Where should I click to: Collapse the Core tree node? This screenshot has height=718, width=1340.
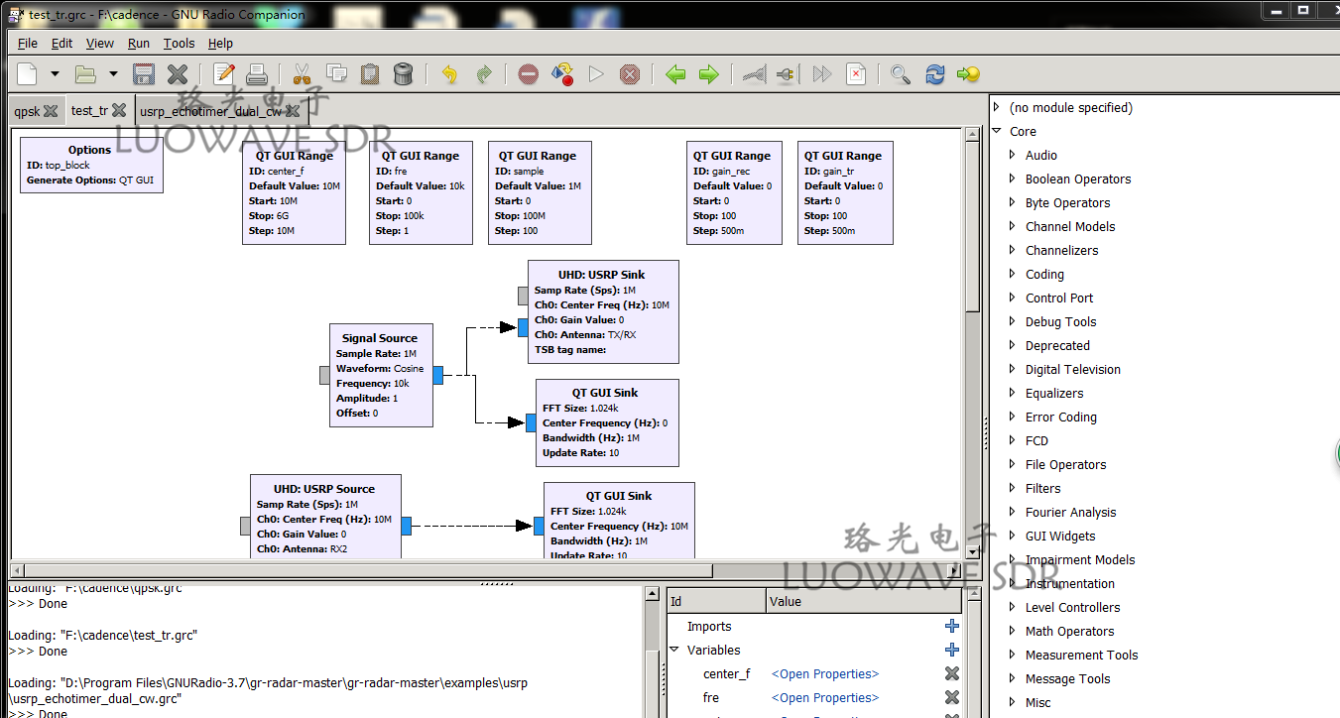(x=998, y=131)
